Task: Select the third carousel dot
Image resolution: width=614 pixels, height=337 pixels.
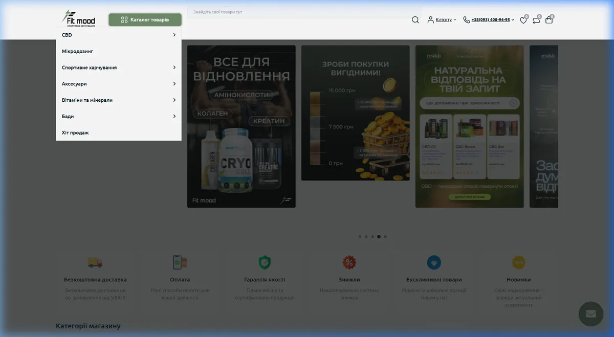Action: pyautogui.click(x=372, y=237)
